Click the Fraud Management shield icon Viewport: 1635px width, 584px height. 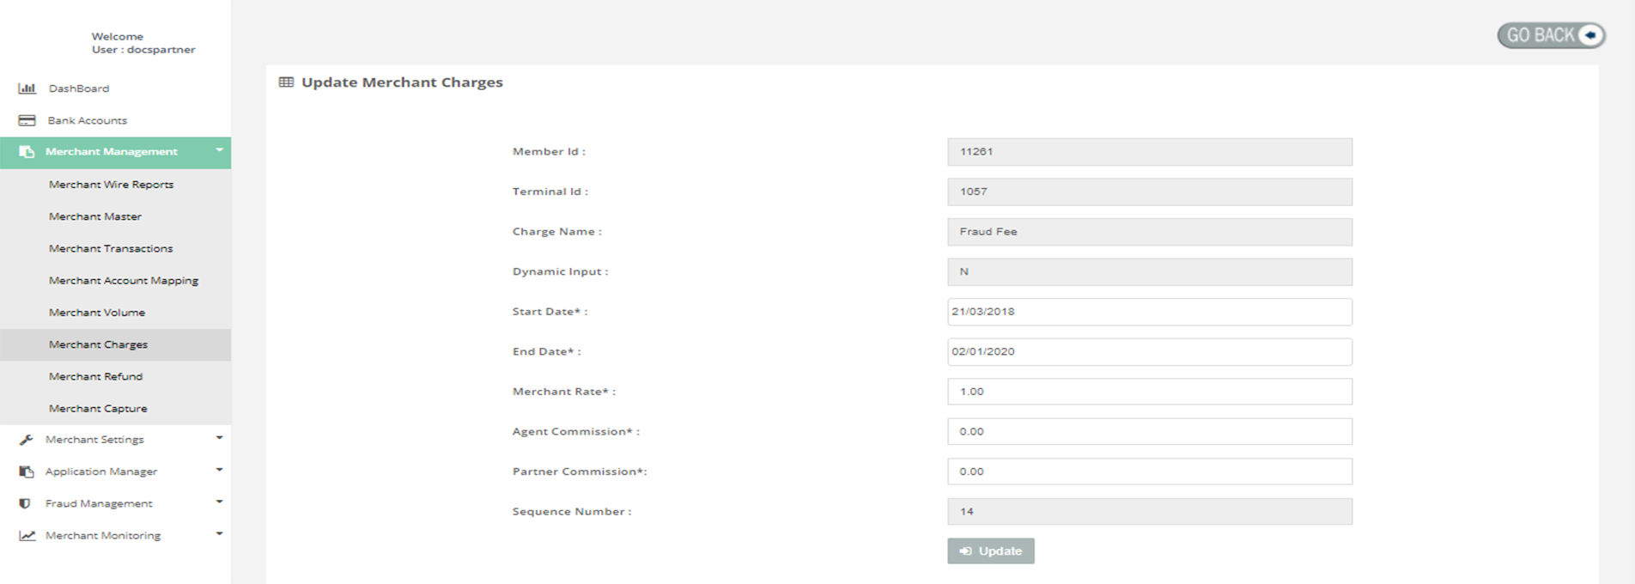click(x=25, y=503)
